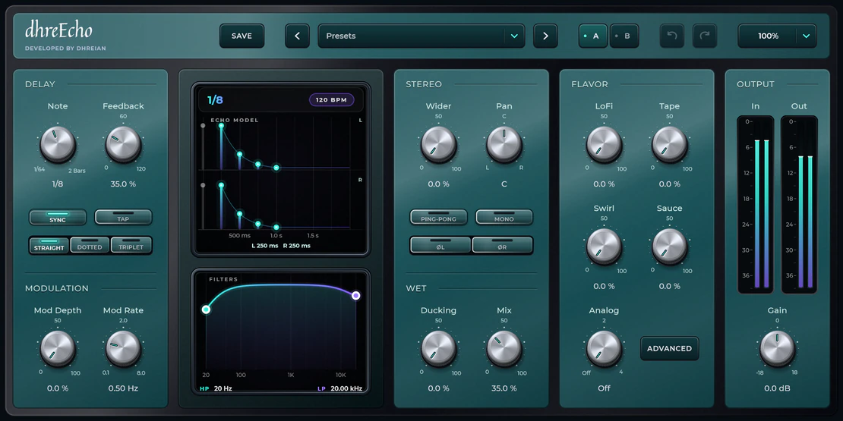Click the In level meter

pyautogui.click(x=756, y=205)
